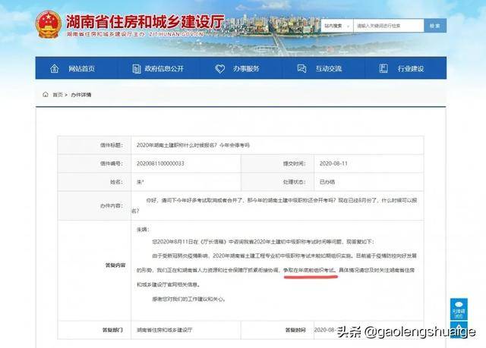
Task: Click the home icon beside 网站首页
Action: 54,69
